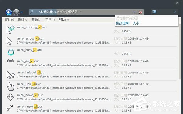Screen dimensions: 183x114
Task: Add the 大小 search filter
Action: pos(136,23)
